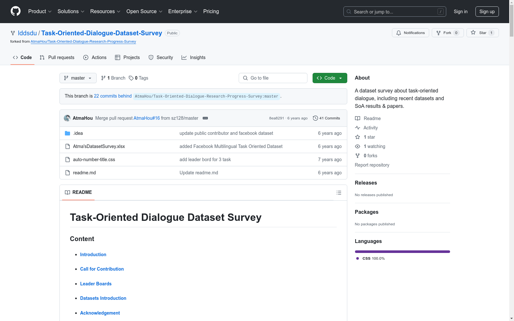This screenshot has height=321, width=514.
Task: Expand commit message ellipsis icon
Action: pyautogui.click(x=205, y=118)
